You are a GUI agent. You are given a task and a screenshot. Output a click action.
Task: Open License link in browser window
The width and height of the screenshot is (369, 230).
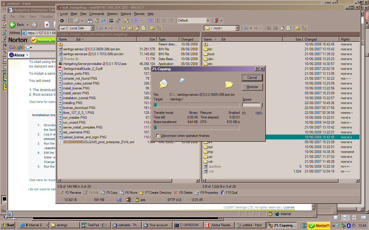(289, 207)
